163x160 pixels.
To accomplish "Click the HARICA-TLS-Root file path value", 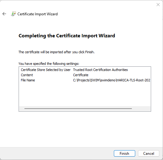I will click(111, 80).
